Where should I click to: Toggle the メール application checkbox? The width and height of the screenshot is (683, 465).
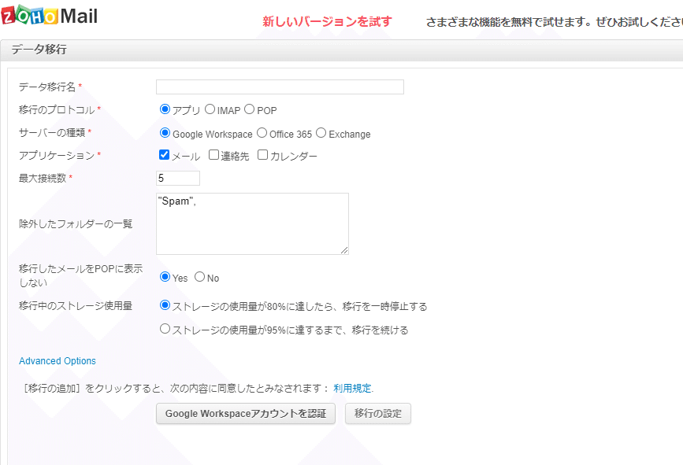164,155
